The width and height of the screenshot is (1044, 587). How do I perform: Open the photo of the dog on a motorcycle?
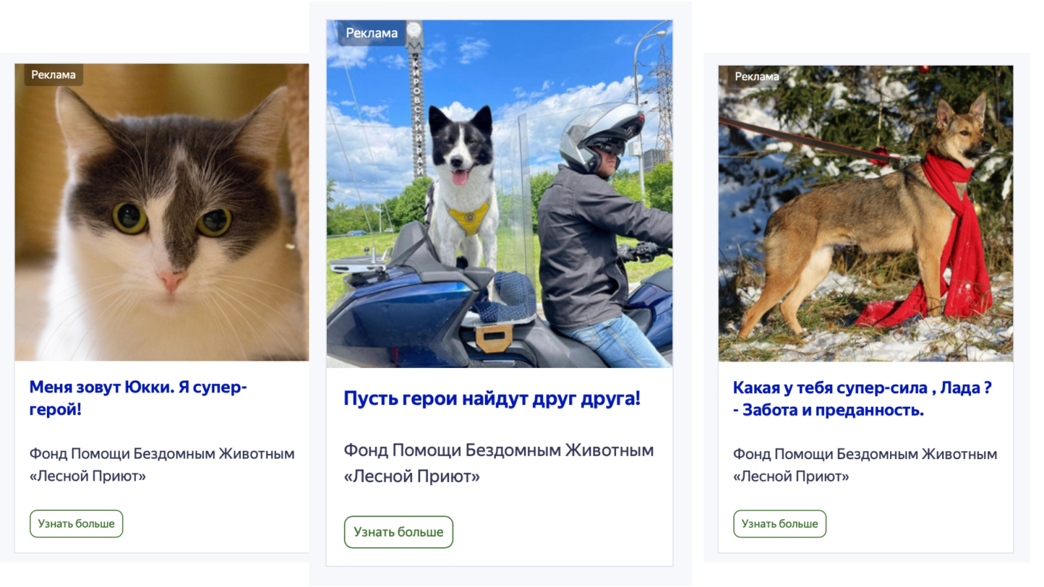(499, 194)
